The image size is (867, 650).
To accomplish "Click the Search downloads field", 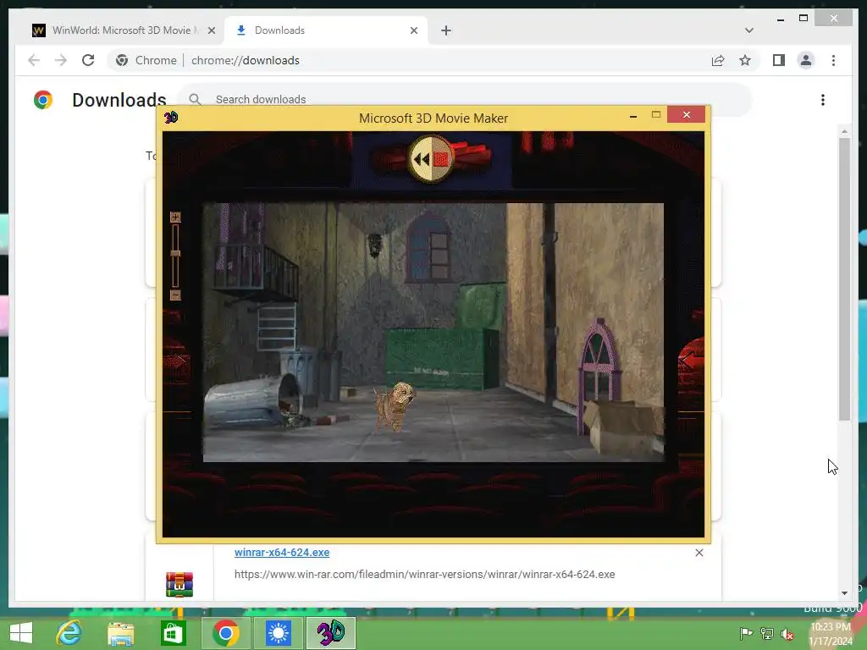I will coord(465,100).
